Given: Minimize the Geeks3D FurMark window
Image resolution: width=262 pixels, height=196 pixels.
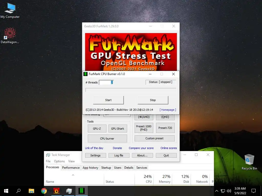Looking at the screenshot, I should (150, 26).
